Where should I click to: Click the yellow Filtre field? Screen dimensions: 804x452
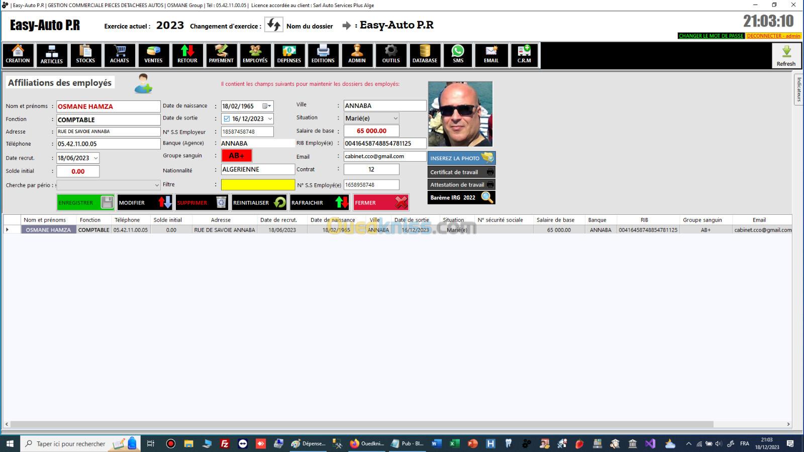(x=258, y=185)
